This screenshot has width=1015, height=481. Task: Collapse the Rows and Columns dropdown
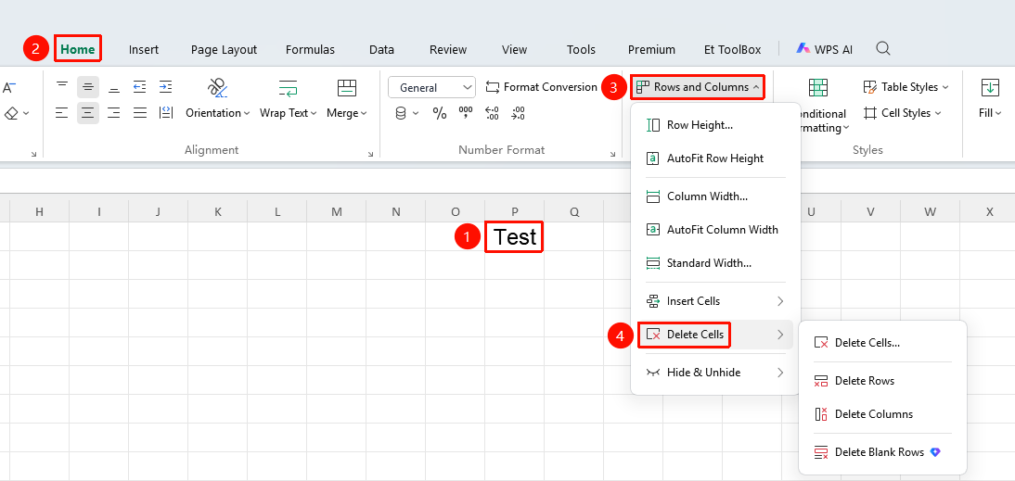pyautogui.click(x=698, y=86)
